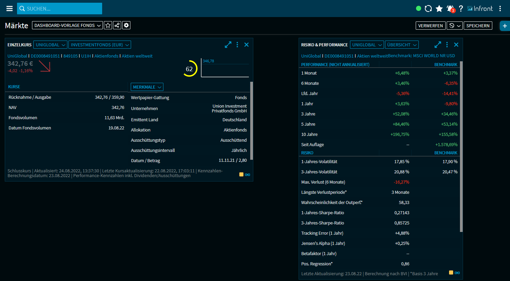Open the DASHBOARD-VORLAGE FONDS dropdown
The image size is (510, 281).
pos(67,25)
